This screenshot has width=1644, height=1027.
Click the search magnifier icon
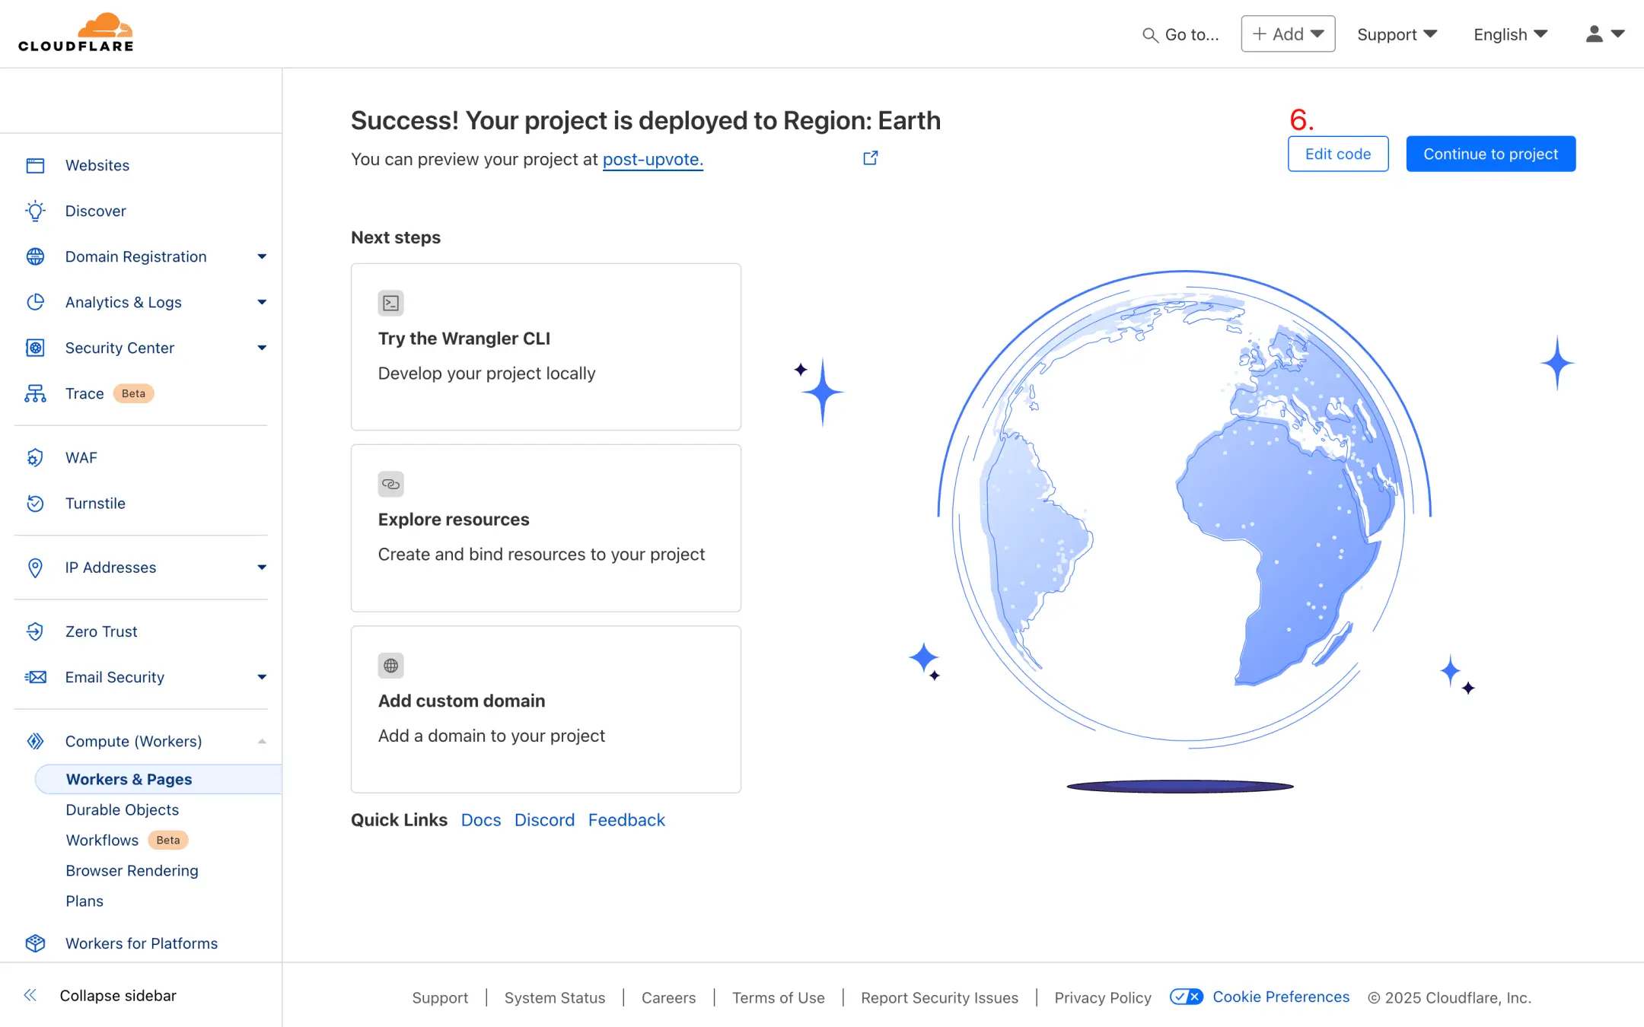coord(1150,35)
